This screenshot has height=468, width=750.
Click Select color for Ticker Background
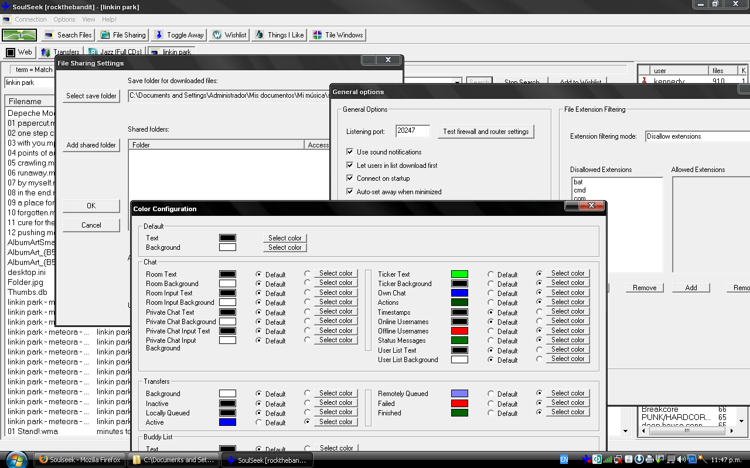coord(568,283)
